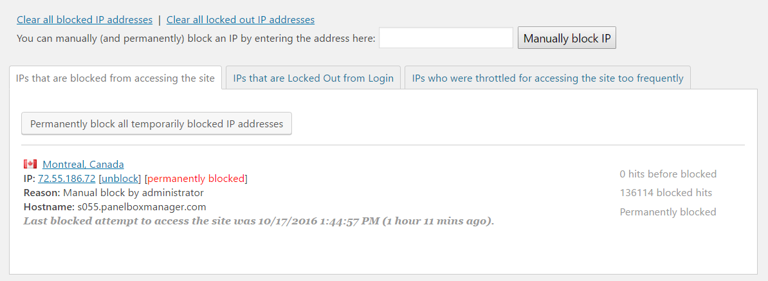
Task: Click the last blocked attempt timestamp line
Action: 259,221
